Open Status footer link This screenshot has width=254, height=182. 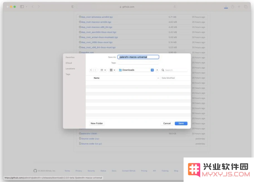tap(103, 171)
